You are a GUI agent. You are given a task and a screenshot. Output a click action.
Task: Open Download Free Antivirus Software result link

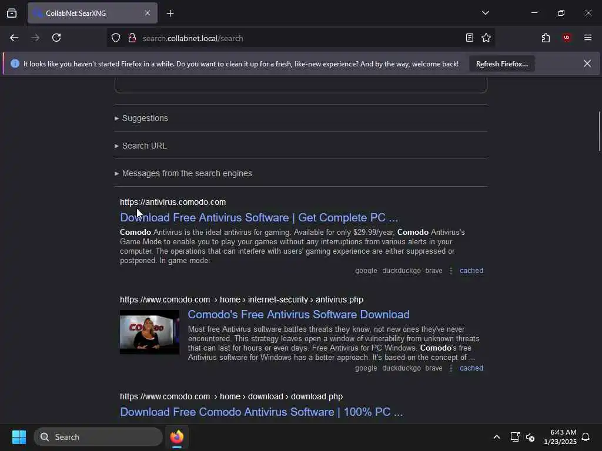(x=259, y=217)
